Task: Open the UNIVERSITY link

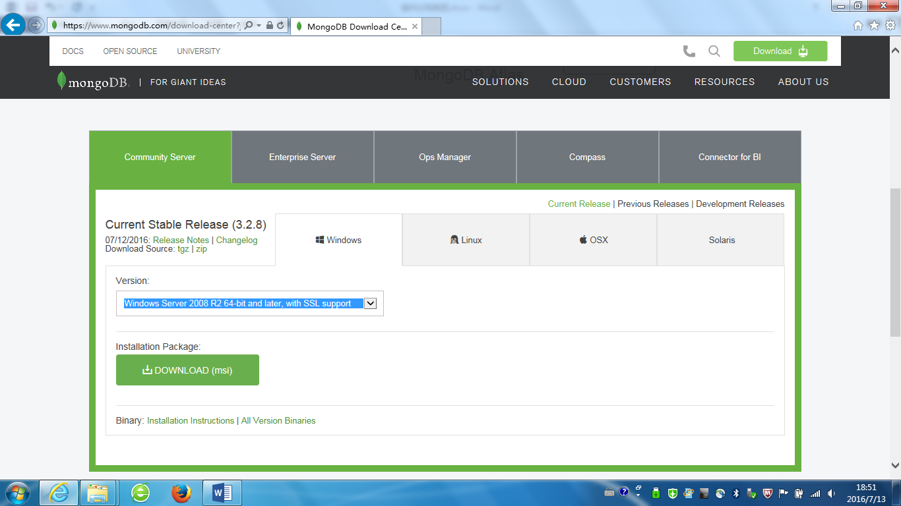Action: (199, 51)
